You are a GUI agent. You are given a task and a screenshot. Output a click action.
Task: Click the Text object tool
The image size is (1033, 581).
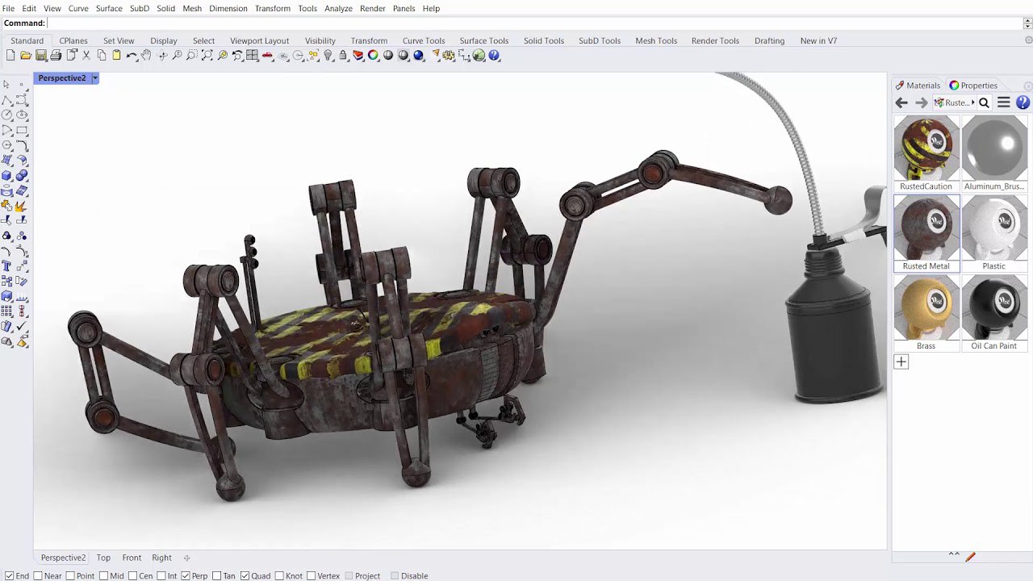point(6,265)
